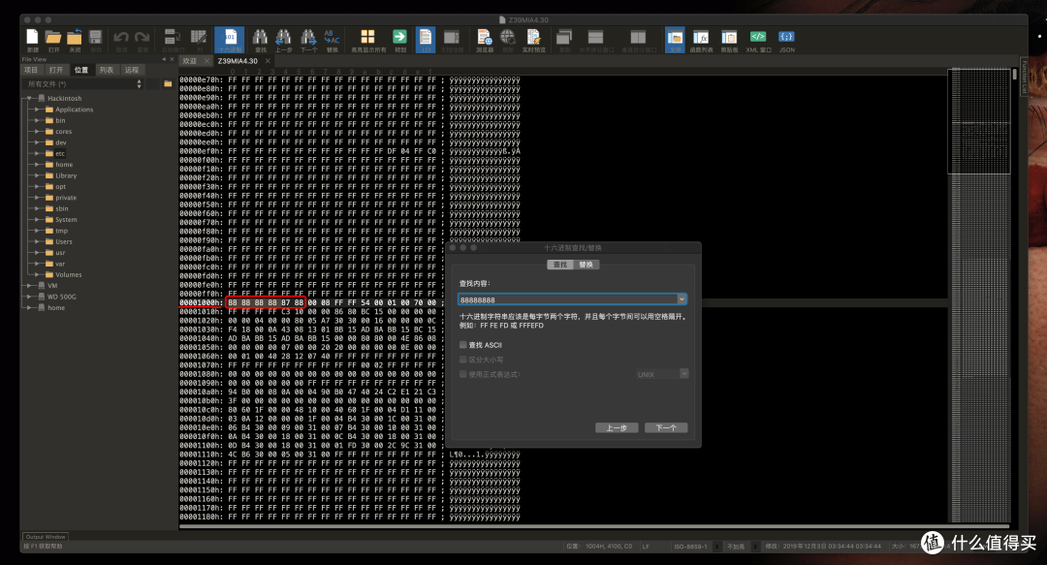
Task: Open the UNIX regex type dropdown
Action: 662,374
